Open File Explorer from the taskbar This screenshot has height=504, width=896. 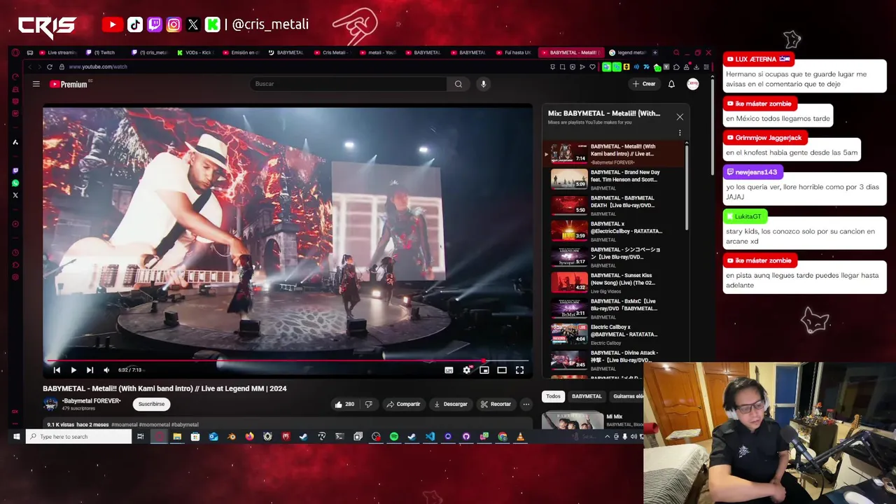pos(177,436)
